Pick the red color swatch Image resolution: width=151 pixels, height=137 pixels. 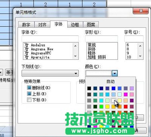coord(126,107)
